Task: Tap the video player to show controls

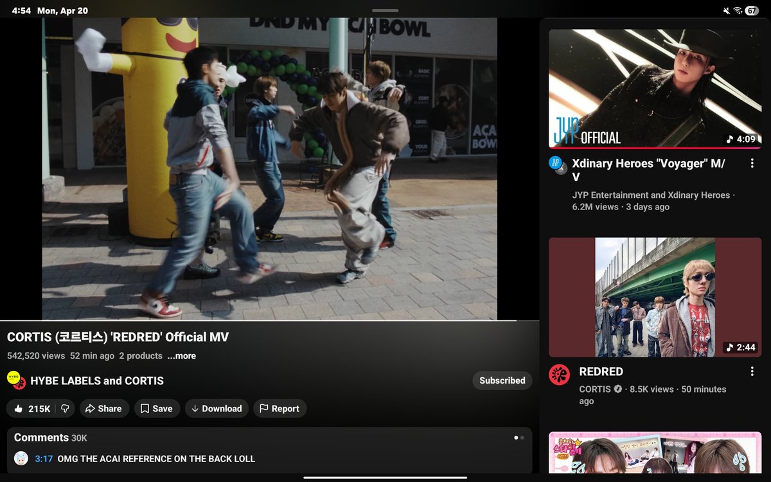Action: 269,168
